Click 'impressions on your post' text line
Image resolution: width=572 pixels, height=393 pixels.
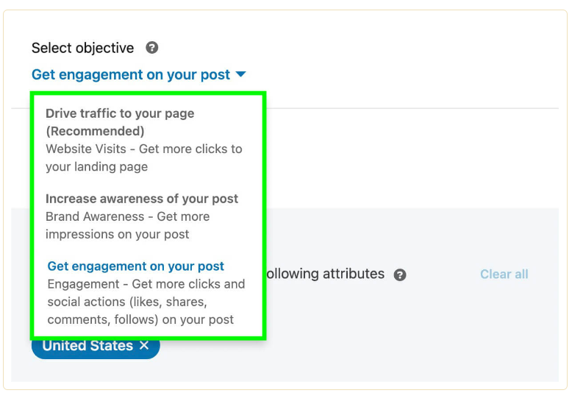tap(117, 234)
